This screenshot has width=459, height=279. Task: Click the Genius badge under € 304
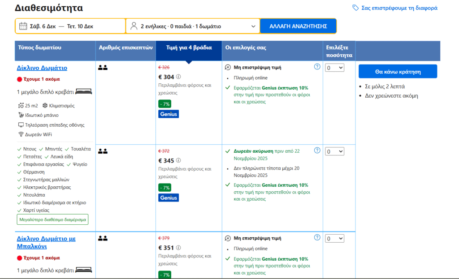(x=169, y=114)
